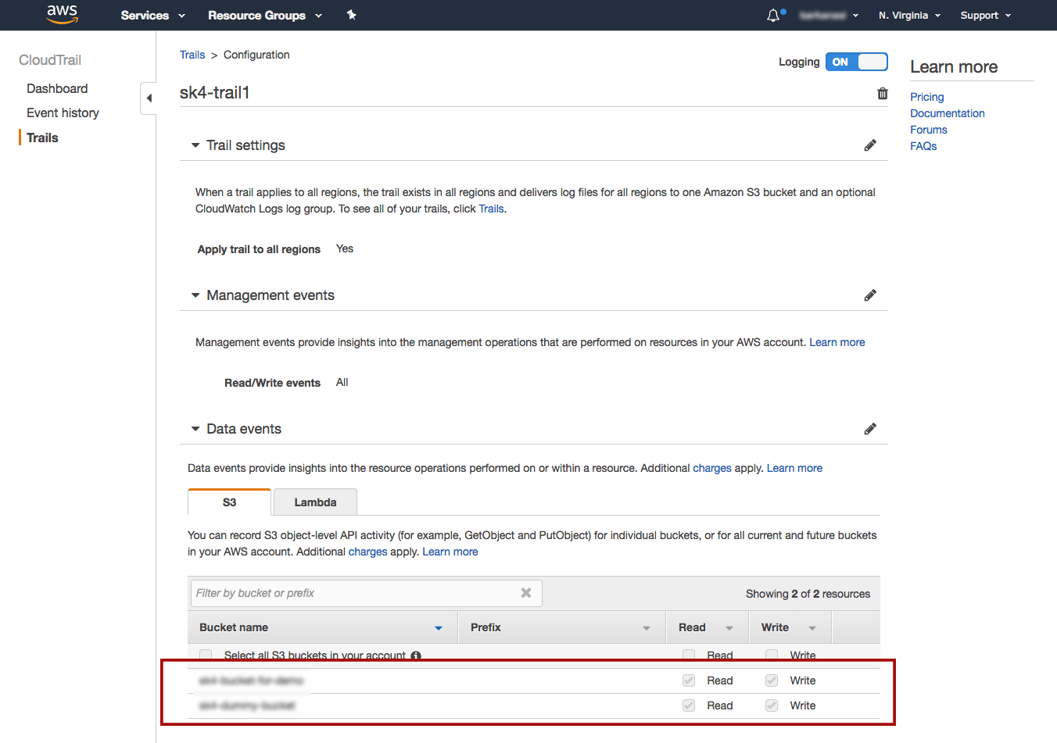Screen dimensions: 1057x743
Task: Open the Documentation link
Action: tap(947, 113)
